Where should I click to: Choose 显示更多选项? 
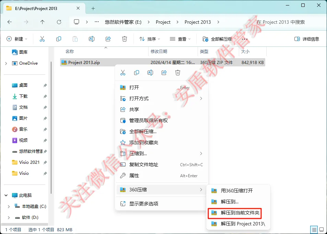point(162,204)
